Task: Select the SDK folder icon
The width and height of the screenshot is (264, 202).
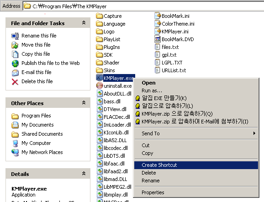Action: coord(99,55)
